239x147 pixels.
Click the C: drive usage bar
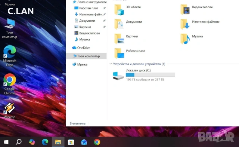click(x=150, y=75)
